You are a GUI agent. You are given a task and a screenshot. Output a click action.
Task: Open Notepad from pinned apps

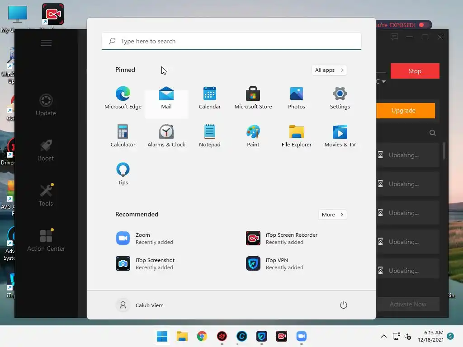pyautogui.click(x=210, y=136)
